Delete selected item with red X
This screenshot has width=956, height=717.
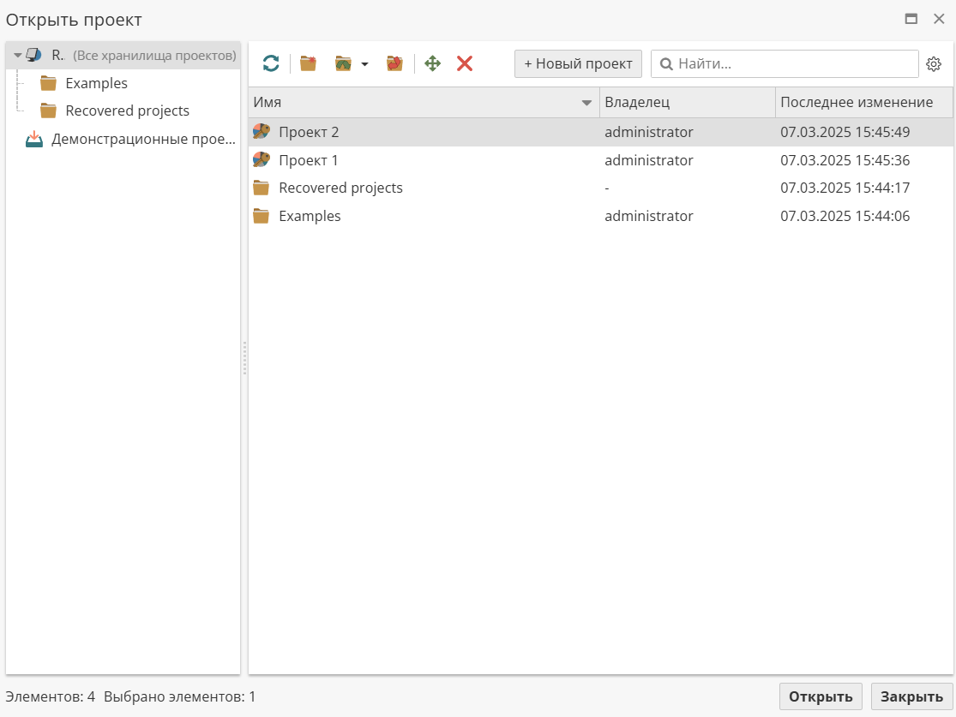tap(465, 63)
